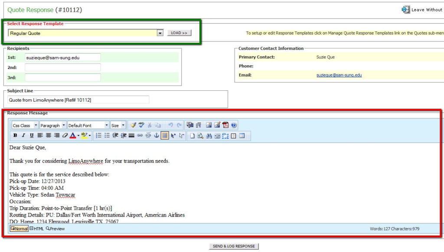Open the font color picker arrow

pos(78,136)
